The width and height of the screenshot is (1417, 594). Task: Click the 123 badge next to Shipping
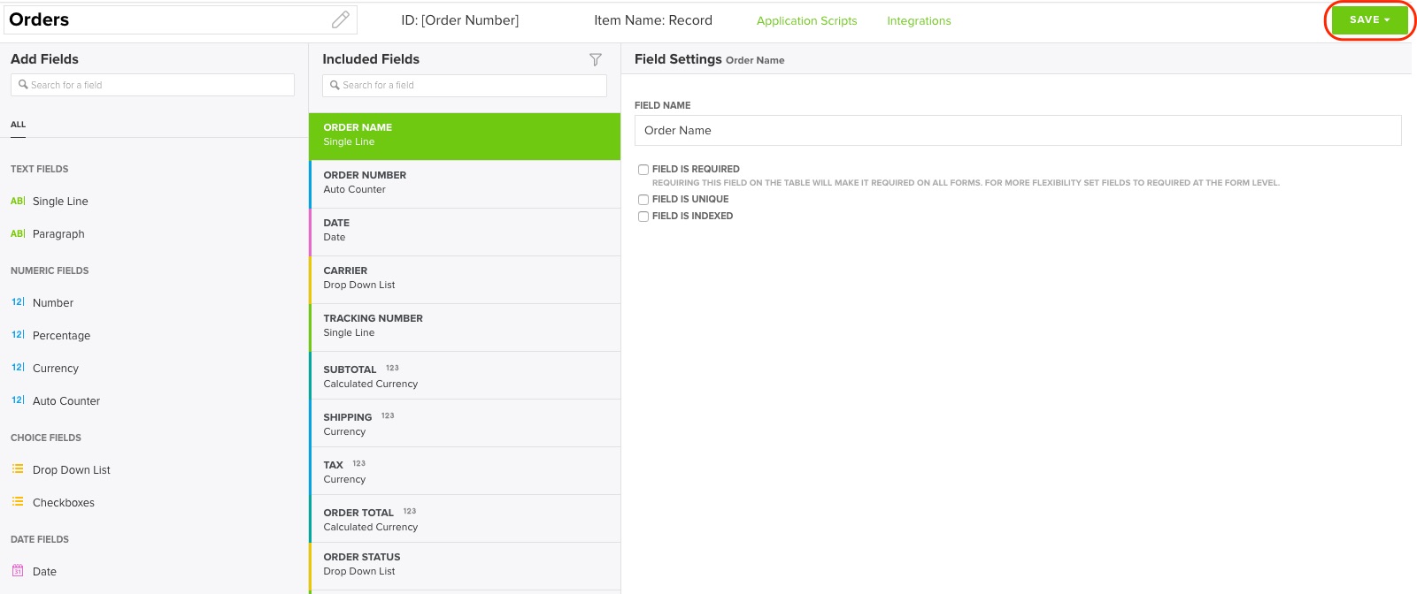click(388, 415)
